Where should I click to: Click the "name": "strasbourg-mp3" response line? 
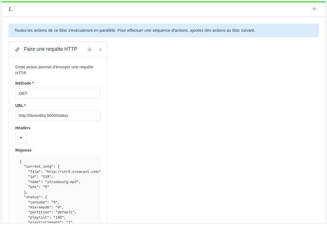click(x=54, y=181)
